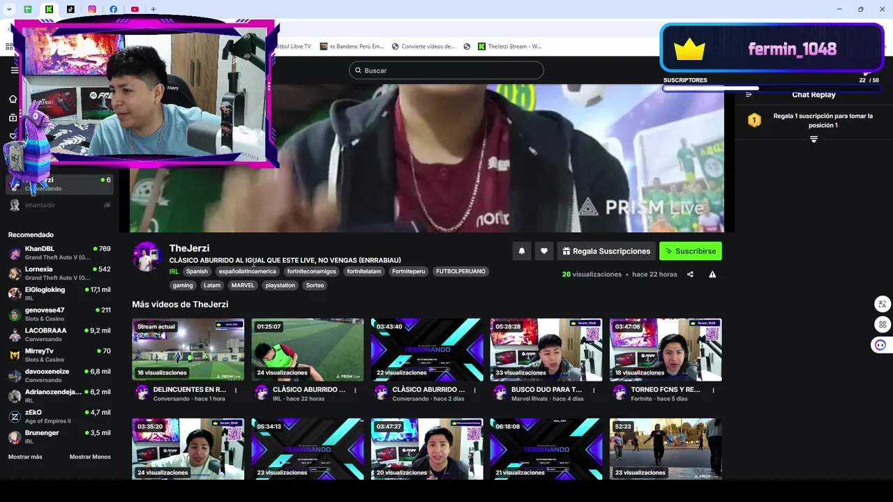
Task: Open options menu for TORNEO FCNS Y RE... video
Action: 713,390
